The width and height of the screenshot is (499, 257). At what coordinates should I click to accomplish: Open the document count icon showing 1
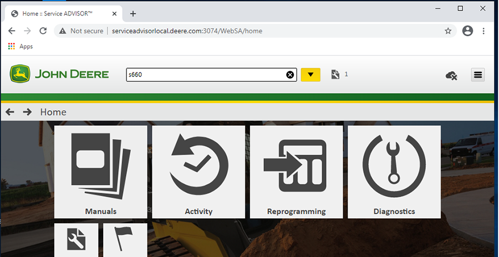click(335, 74)
